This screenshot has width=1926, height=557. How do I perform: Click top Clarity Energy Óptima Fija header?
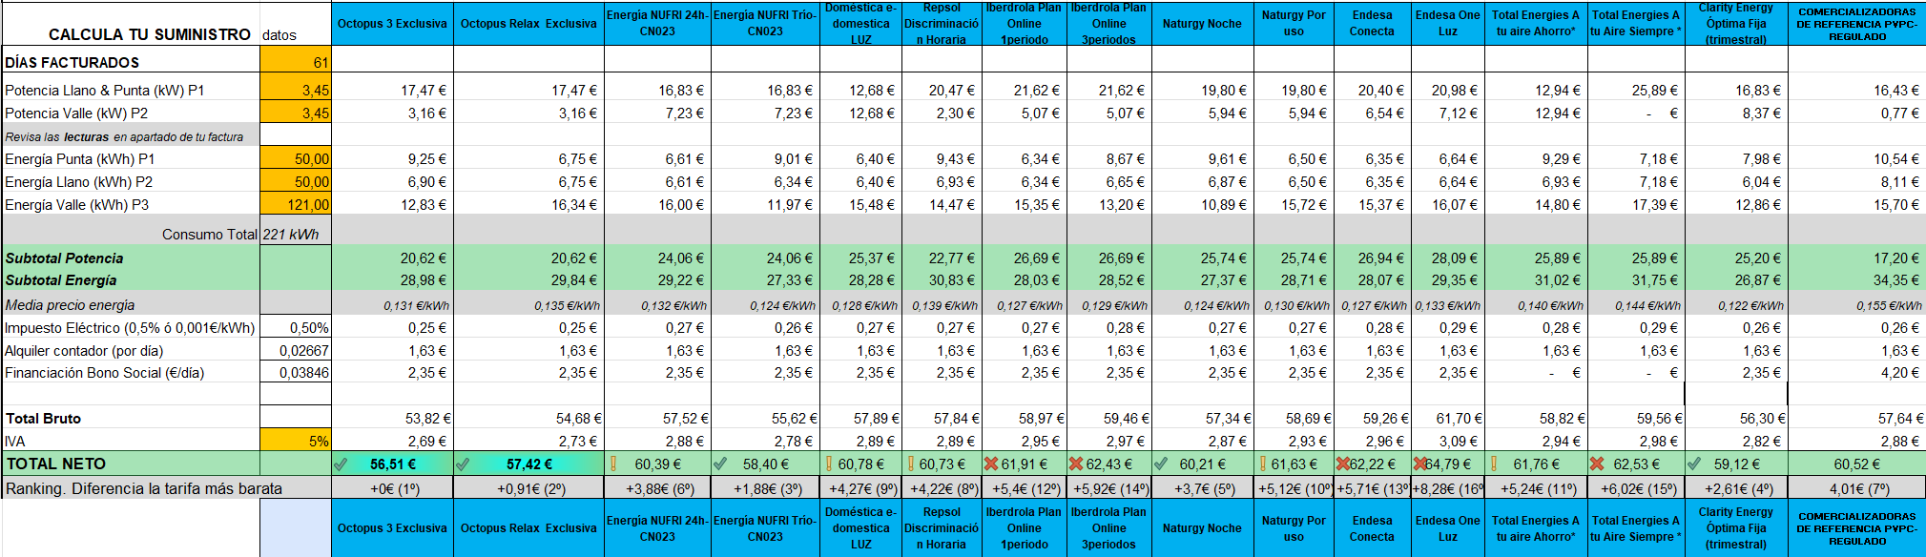(x=1736, y=23)
